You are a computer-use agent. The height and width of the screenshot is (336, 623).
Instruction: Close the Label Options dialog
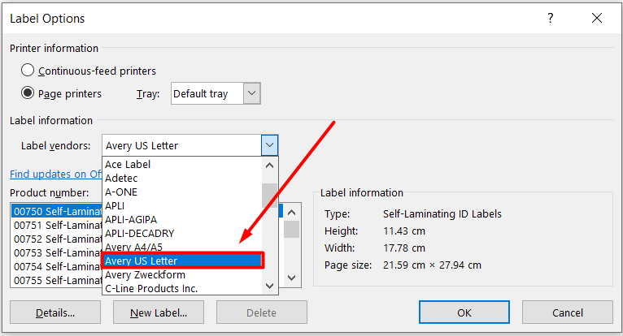tap(597, 18)
